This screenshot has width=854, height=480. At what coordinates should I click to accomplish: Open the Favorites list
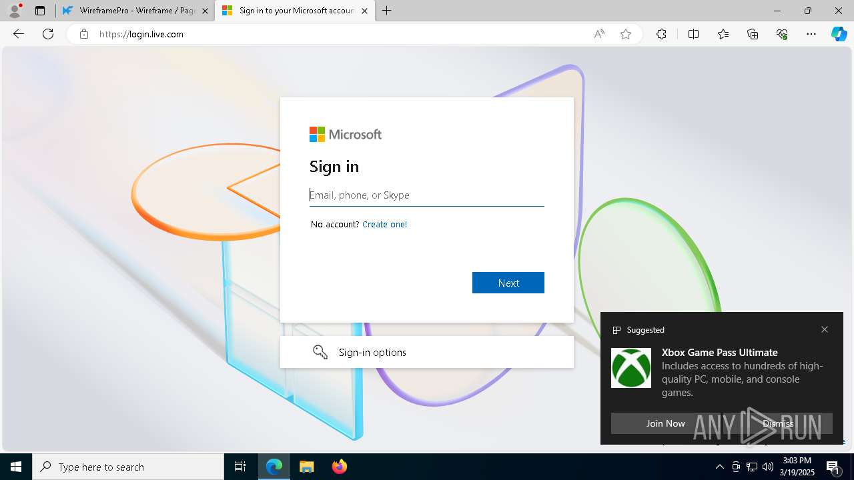point(723,34)
